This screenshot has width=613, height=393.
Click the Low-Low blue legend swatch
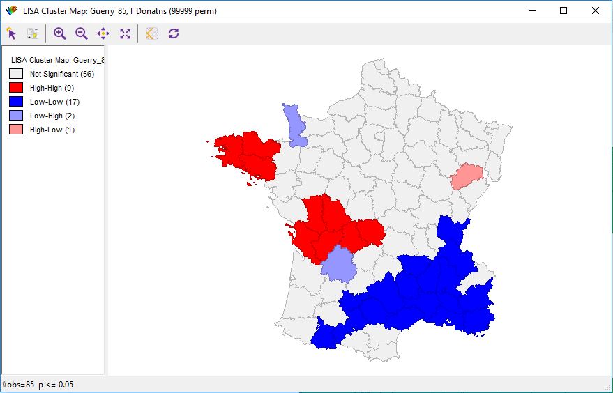(16, 102)
